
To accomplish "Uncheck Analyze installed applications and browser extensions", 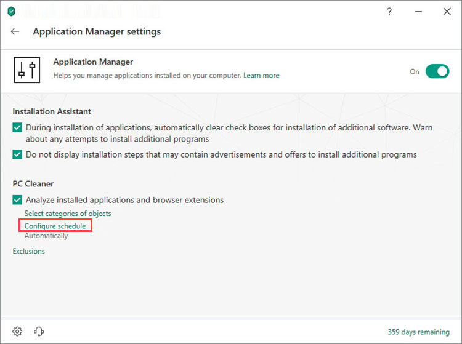I will pos(17,200).
